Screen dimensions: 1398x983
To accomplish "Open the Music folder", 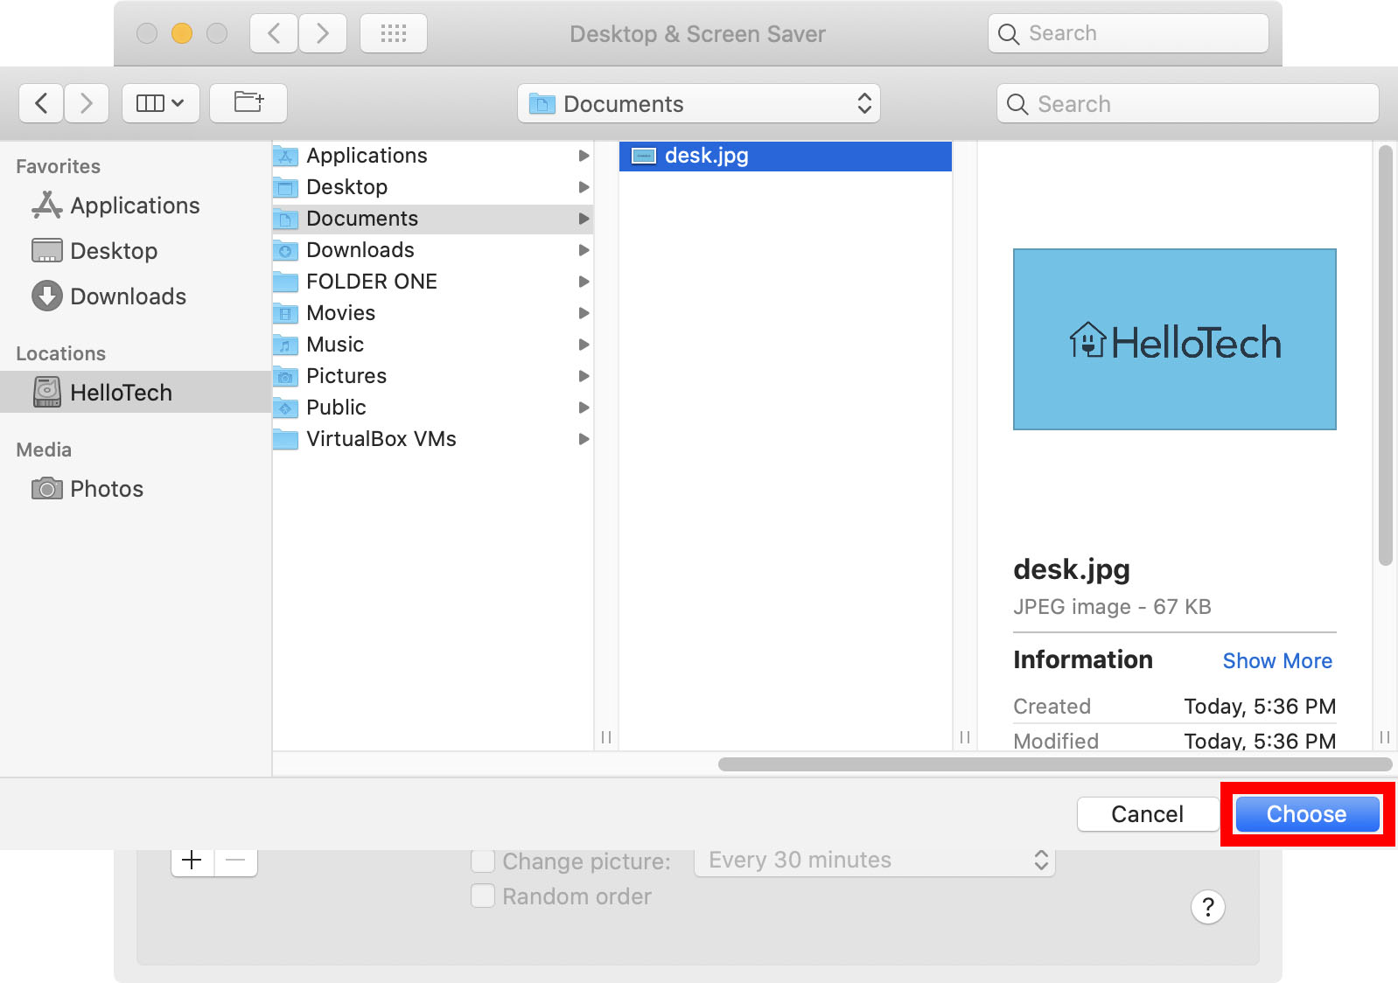I will 433,345.
